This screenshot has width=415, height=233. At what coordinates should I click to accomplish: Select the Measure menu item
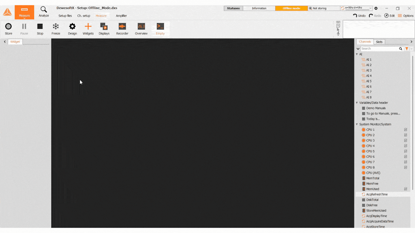click(x=101, y=16)
